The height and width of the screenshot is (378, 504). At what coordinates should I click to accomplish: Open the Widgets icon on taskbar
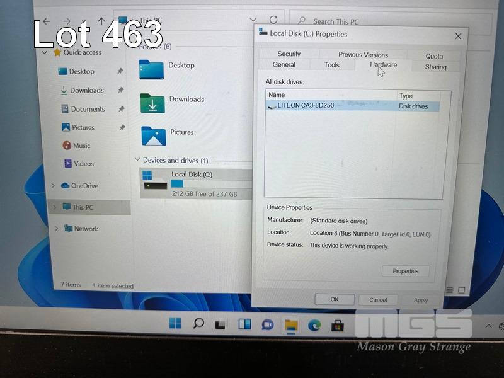pos(244,324)
